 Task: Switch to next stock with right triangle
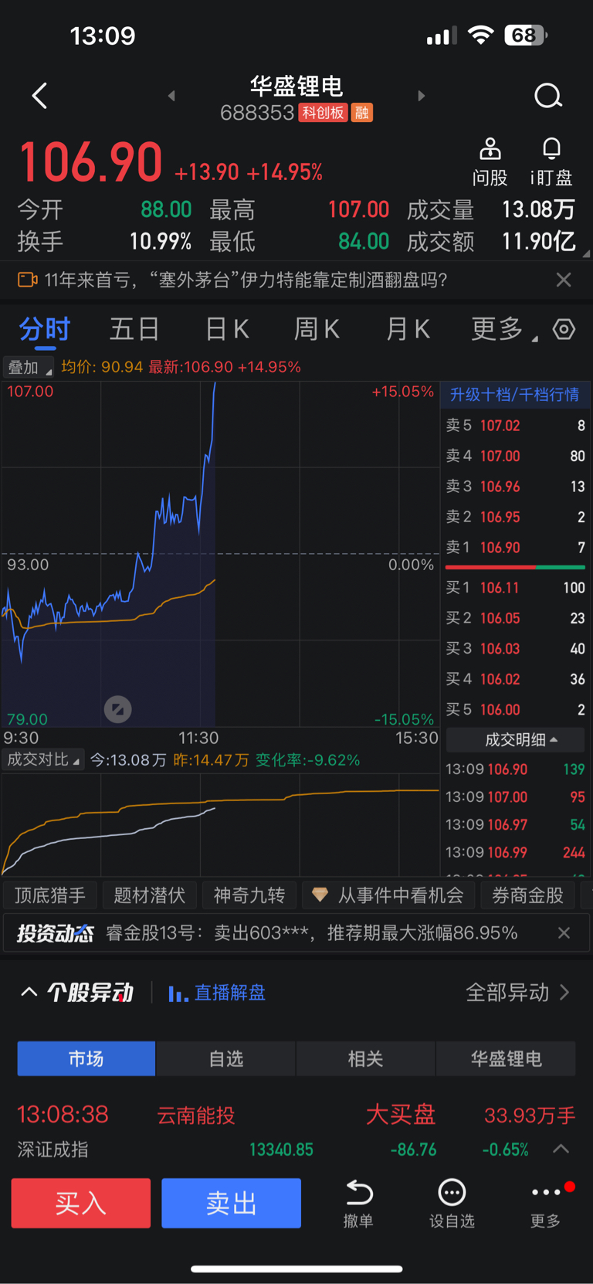point(421,96)
